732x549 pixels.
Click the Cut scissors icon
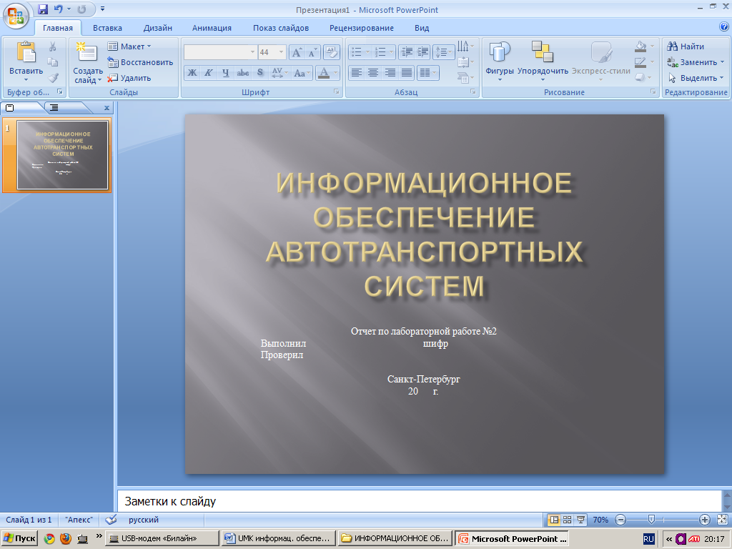point(53,46)
